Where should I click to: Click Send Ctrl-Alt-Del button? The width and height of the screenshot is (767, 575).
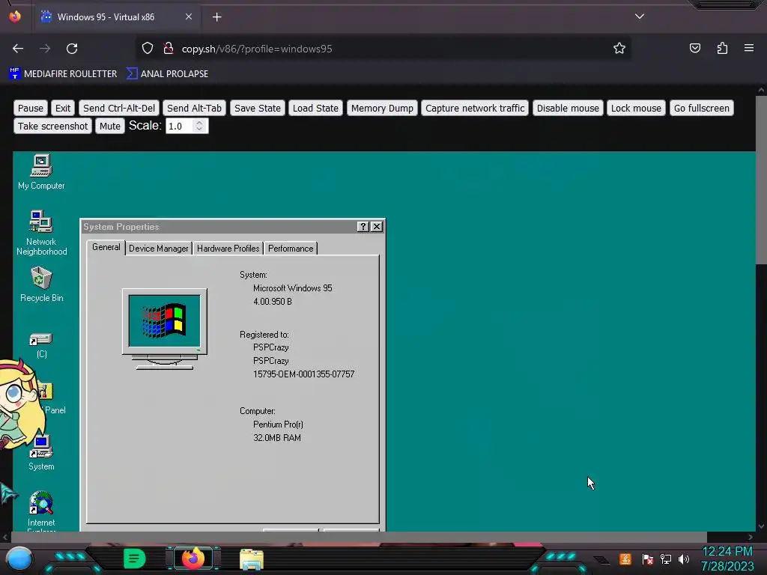(119, 108)
